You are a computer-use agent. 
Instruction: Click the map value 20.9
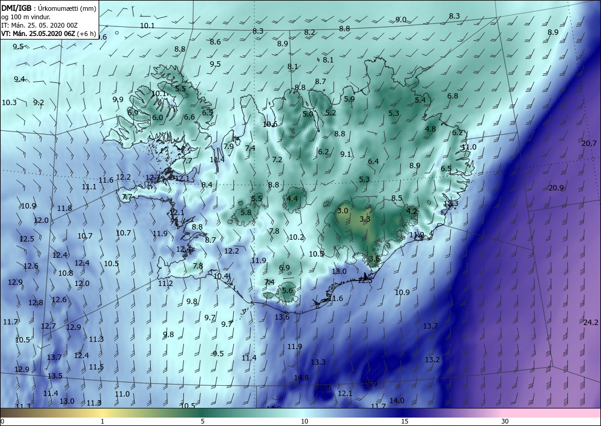click(x=556, y=188)
